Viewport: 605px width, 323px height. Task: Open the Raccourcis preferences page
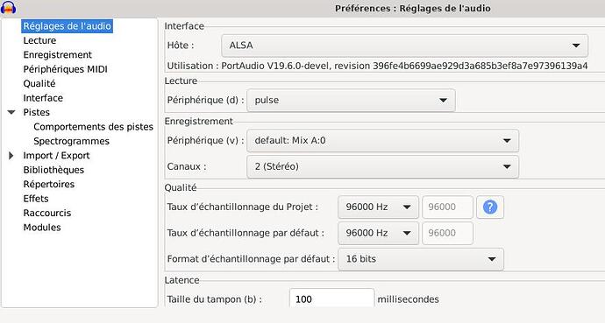pyautogui.click(x=47, y=213)
